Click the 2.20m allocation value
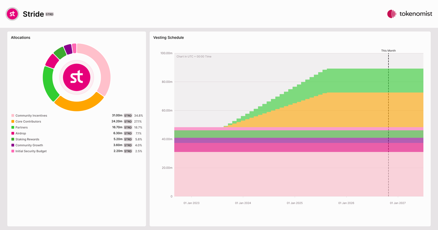The image size is (438, 230). [118, 151]
